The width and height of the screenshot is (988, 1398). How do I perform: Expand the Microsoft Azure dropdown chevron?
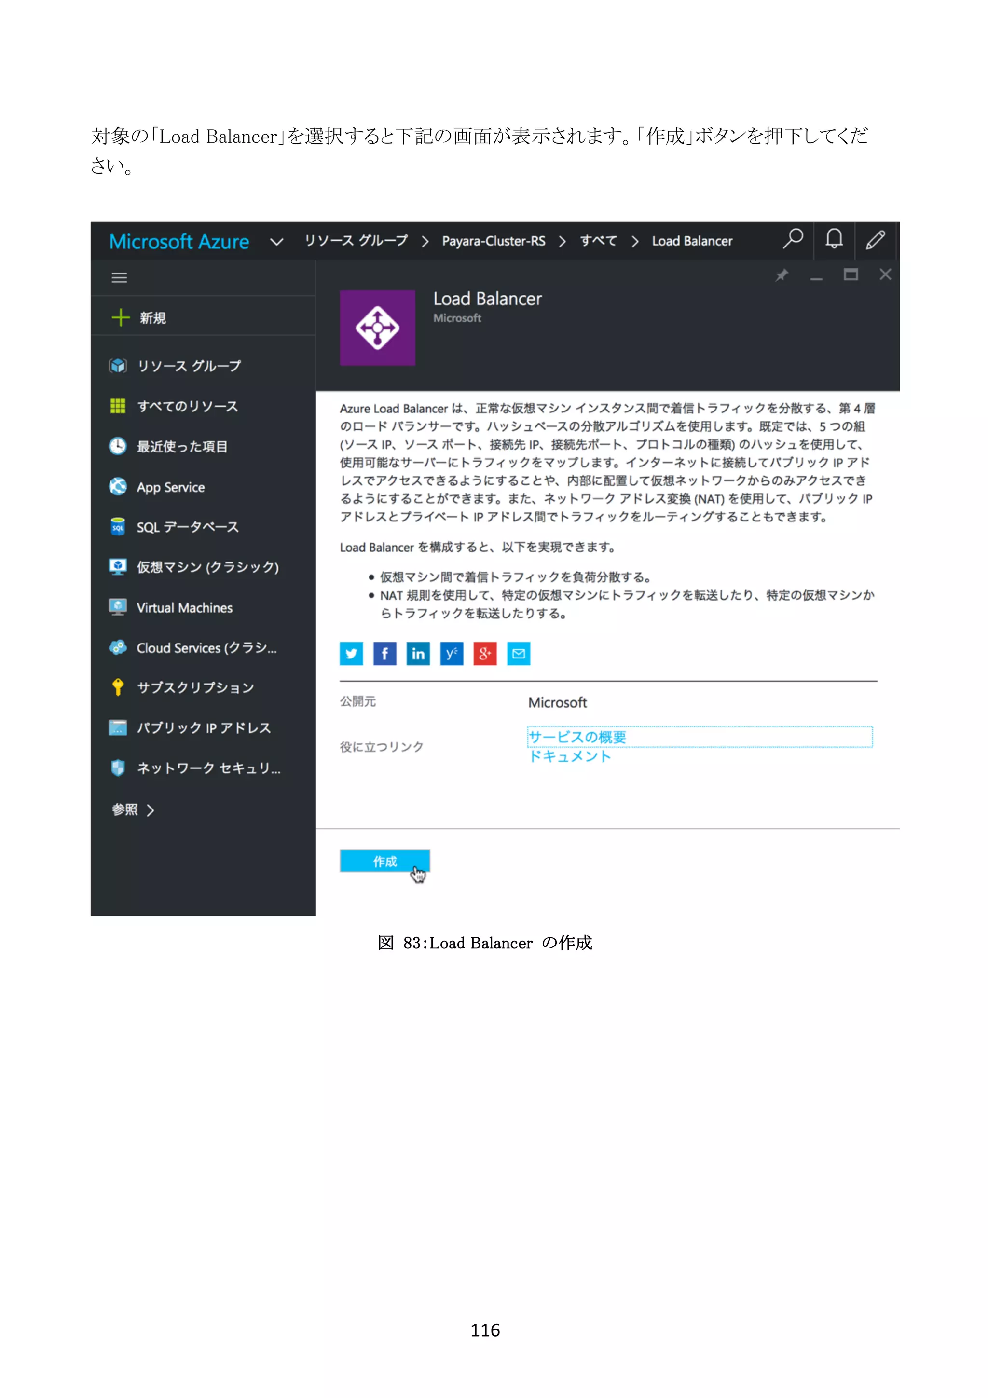pos(276,242)
